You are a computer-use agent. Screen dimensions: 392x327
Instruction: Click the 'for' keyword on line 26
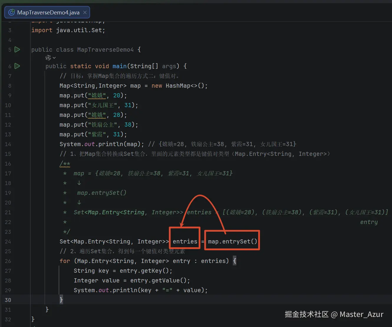(65, 261)
